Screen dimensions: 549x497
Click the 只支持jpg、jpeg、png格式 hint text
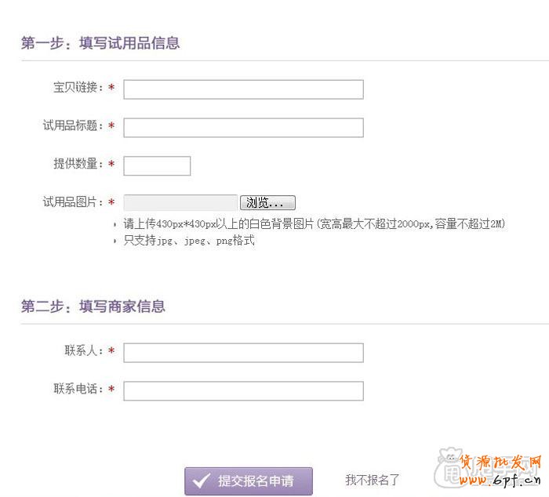tap(189, 241)
